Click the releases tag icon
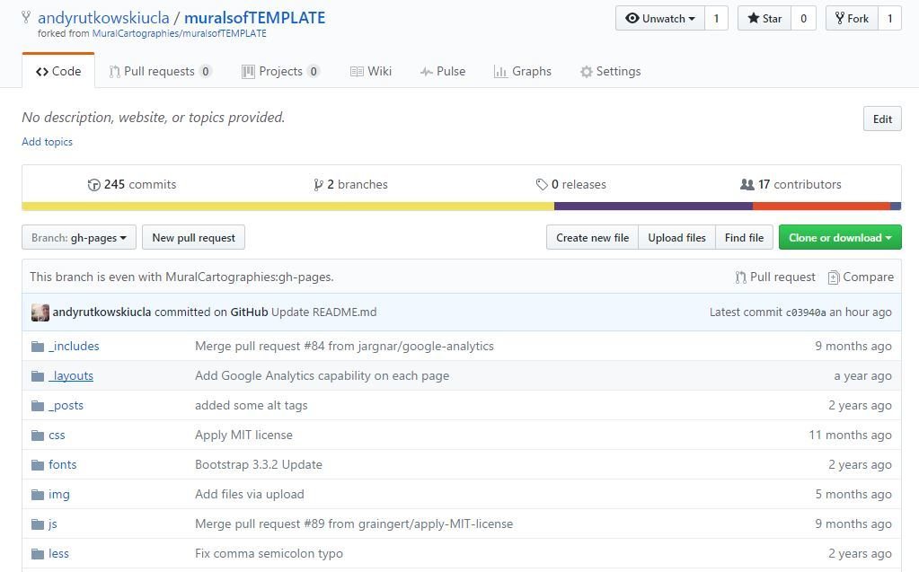919x572 pixels. (542, 185)
